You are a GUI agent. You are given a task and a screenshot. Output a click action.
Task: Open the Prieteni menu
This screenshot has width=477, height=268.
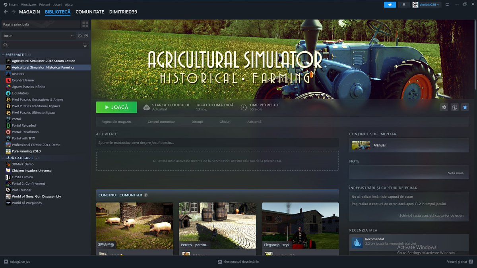45,4
